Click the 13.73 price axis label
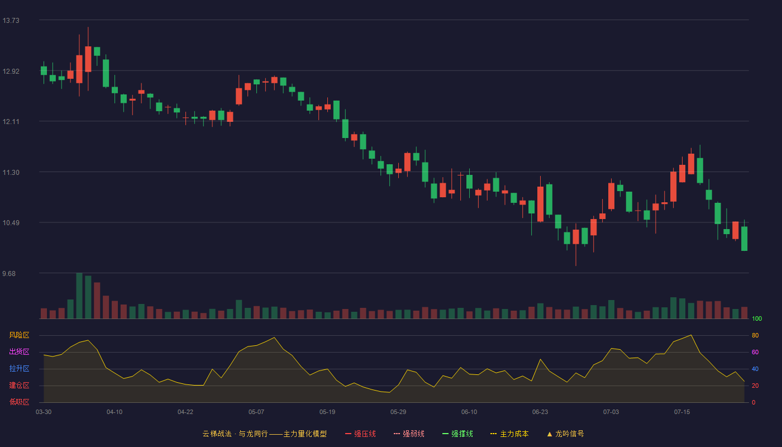 point(11,21)
